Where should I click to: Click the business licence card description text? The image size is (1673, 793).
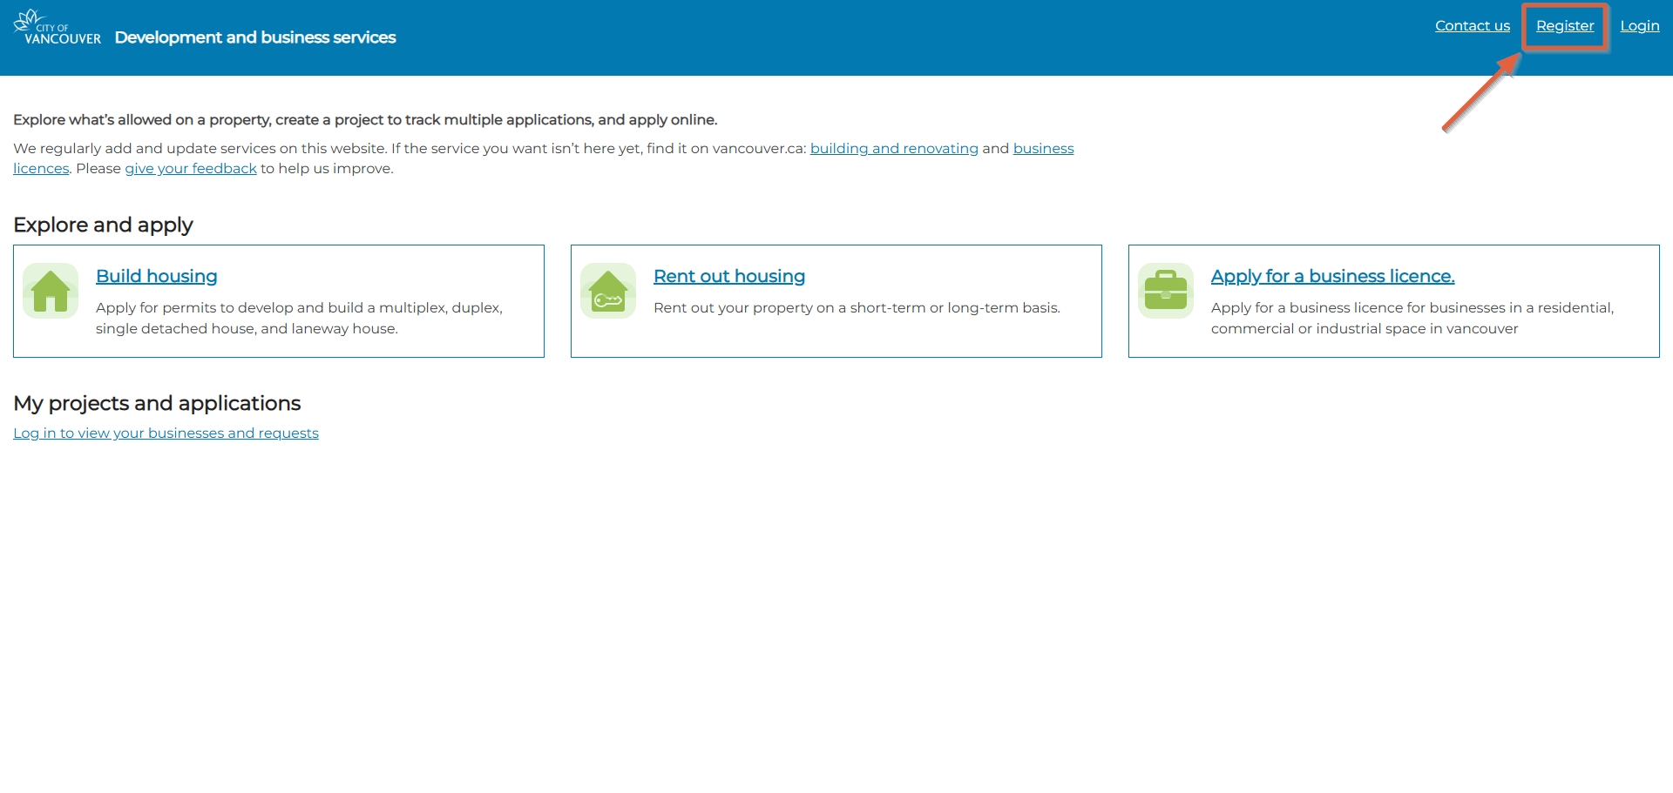click(1412, 318)
